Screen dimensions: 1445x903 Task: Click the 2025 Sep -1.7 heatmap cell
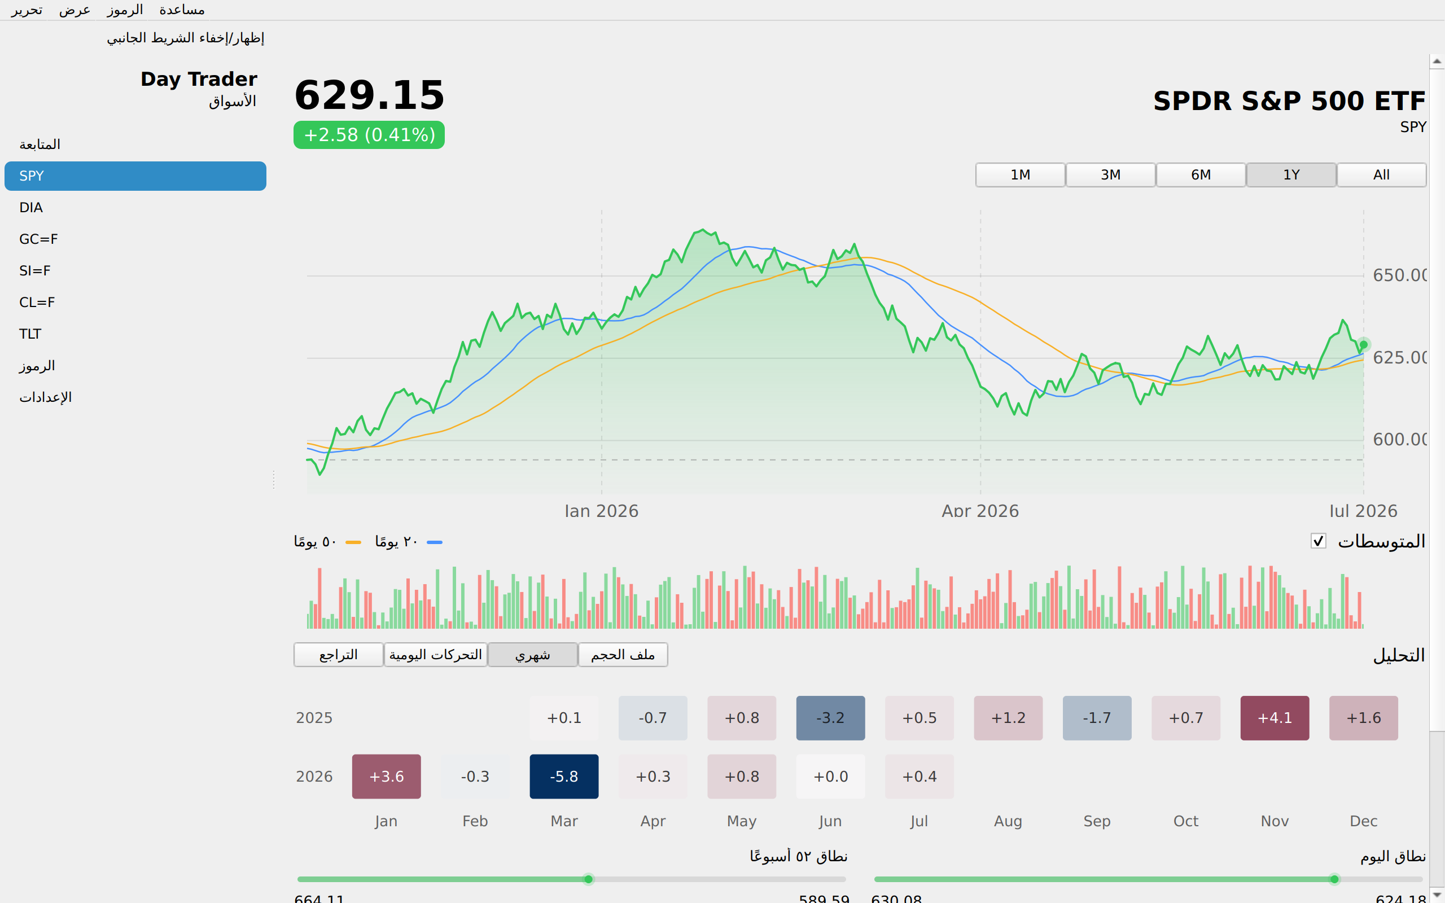tap(1097, 718)
